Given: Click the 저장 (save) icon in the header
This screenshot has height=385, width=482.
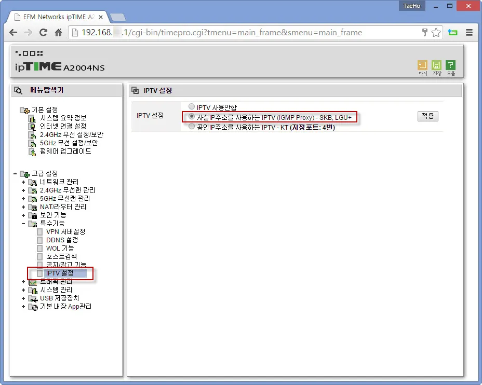Looking at the screenshot, I should coord(436,65).
